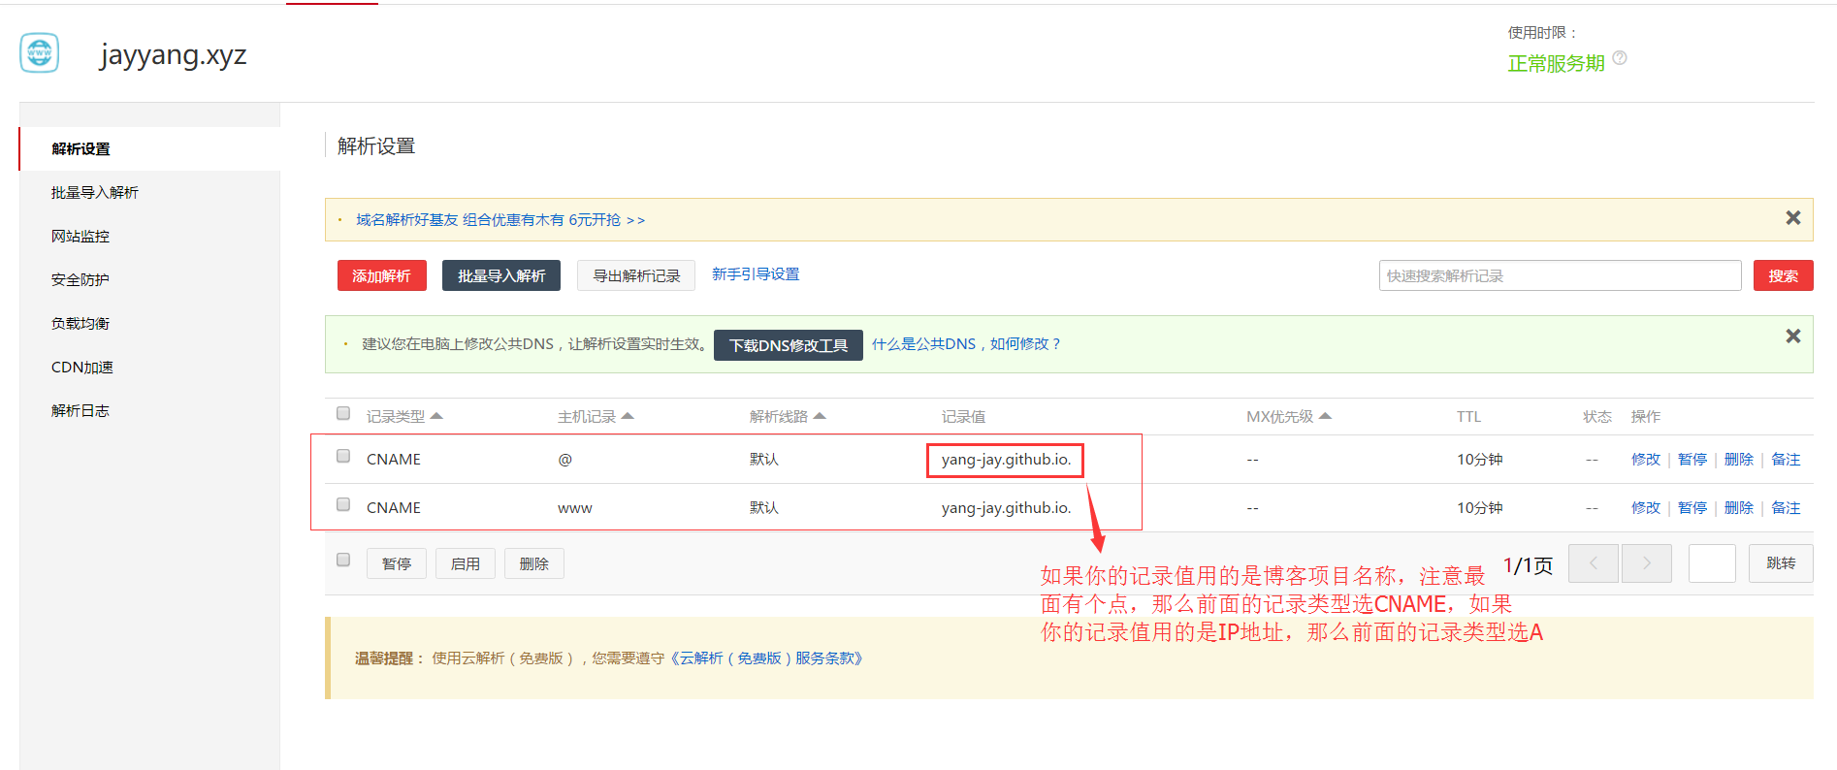Click the 1/1页 page indicator
This screenshot has height=770, width=1837.
coord(1528,565)
